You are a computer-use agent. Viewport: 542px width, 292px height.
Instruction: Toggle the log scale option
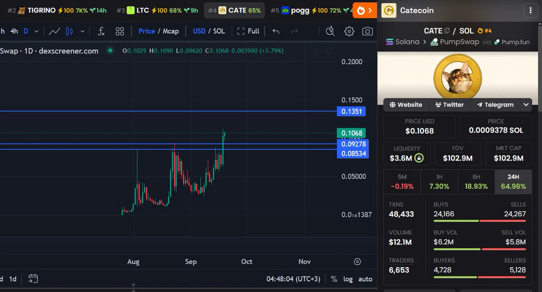tap(348, 279)
